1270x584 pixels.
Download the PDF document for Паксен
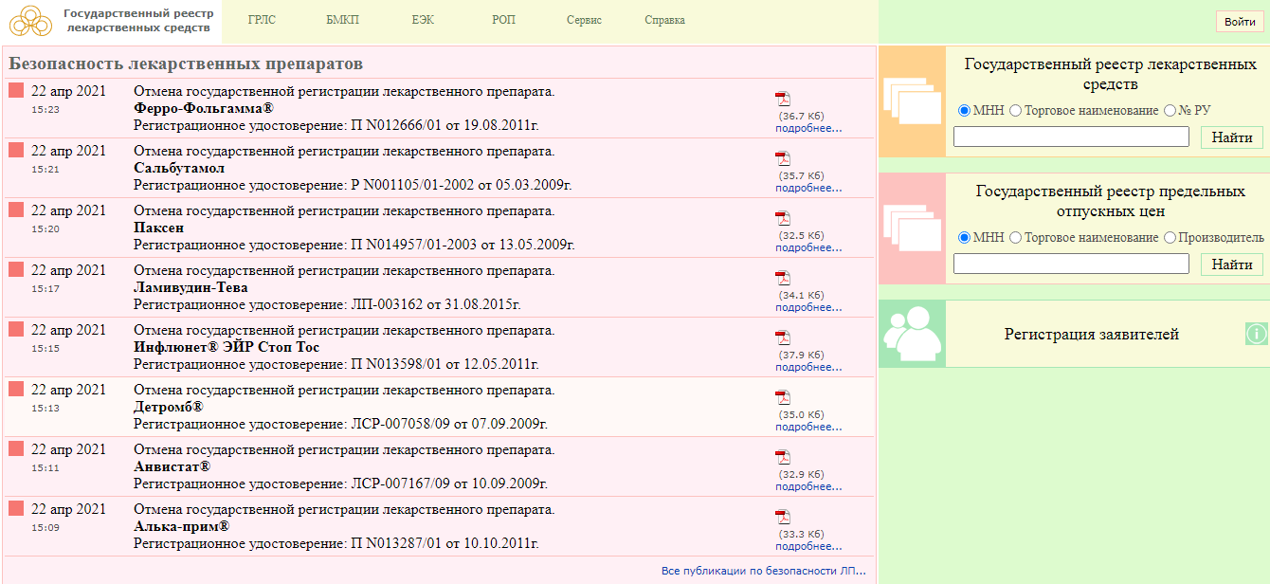click(x=783, y=218)
